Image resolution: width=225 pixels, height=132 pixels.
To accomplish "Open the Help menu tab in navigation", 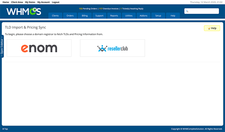I will (173, 16).
